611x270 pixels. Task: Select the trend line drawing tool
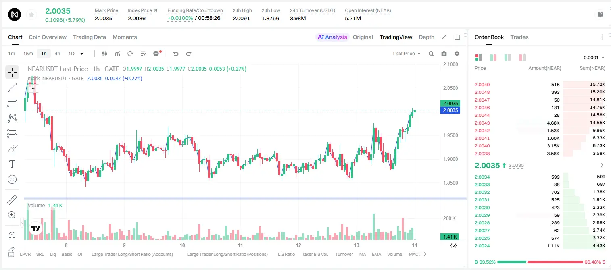click(x=12, y=87)
